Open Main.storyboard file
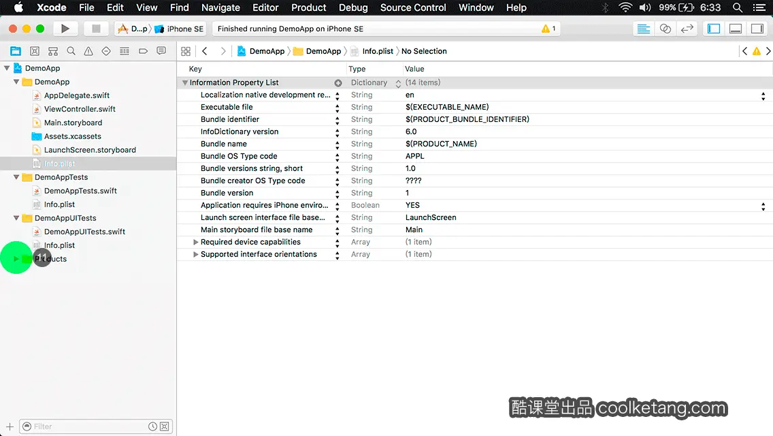The height and width of the screenshot is (436, 773). point(73,123)
